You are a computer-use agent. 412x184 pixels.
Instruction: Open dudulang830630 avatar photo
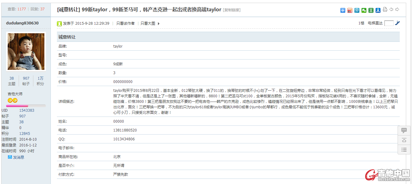26,52
